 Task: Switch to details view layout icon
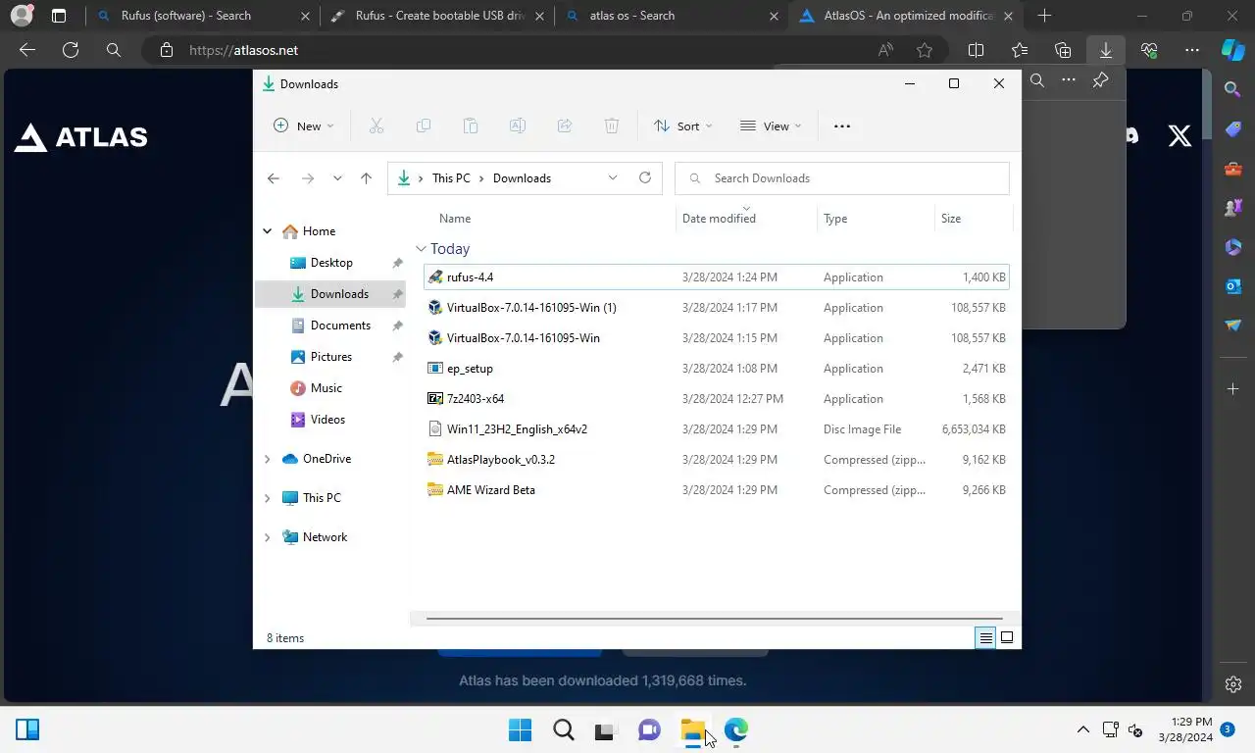[985, 637]
